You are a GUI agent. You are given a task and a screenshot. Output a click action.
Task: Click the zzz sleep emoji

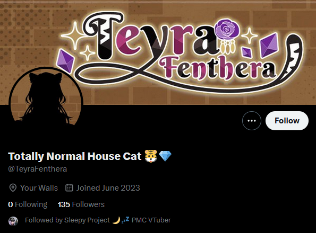tap(125, 220)
